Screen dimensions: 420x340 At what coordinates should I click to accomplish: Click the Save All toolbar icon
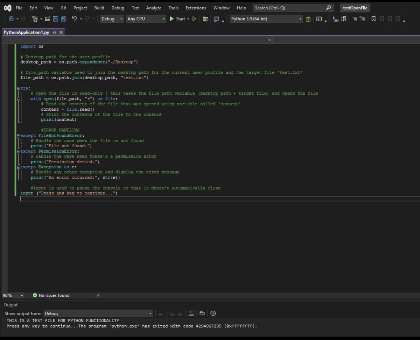(x=64, y=19)
